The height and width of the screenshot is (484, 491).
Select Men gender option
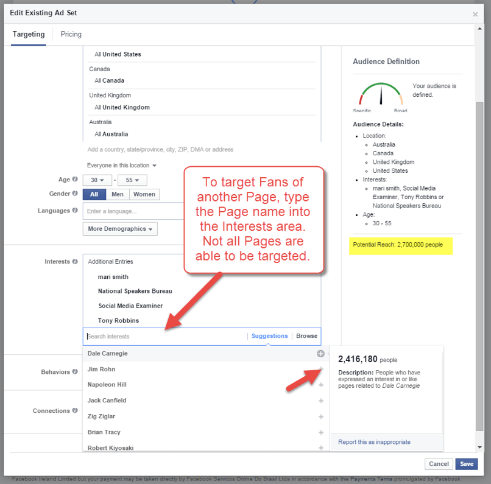[x=118, y=194]
